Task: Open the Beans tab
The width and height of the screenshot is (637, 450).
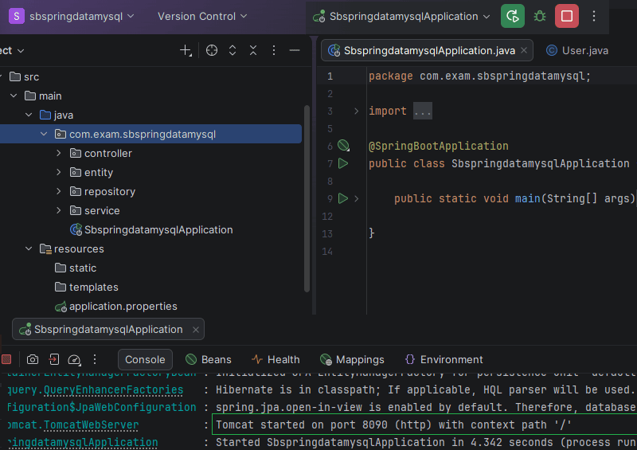Action: (x=209, y=360)
